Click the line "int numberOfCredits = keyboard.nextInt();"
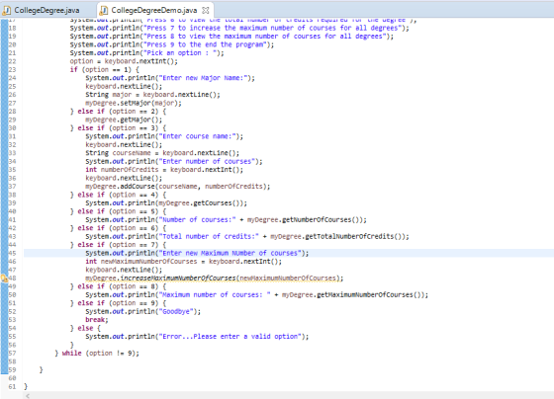554x399 pixels. 164,170
